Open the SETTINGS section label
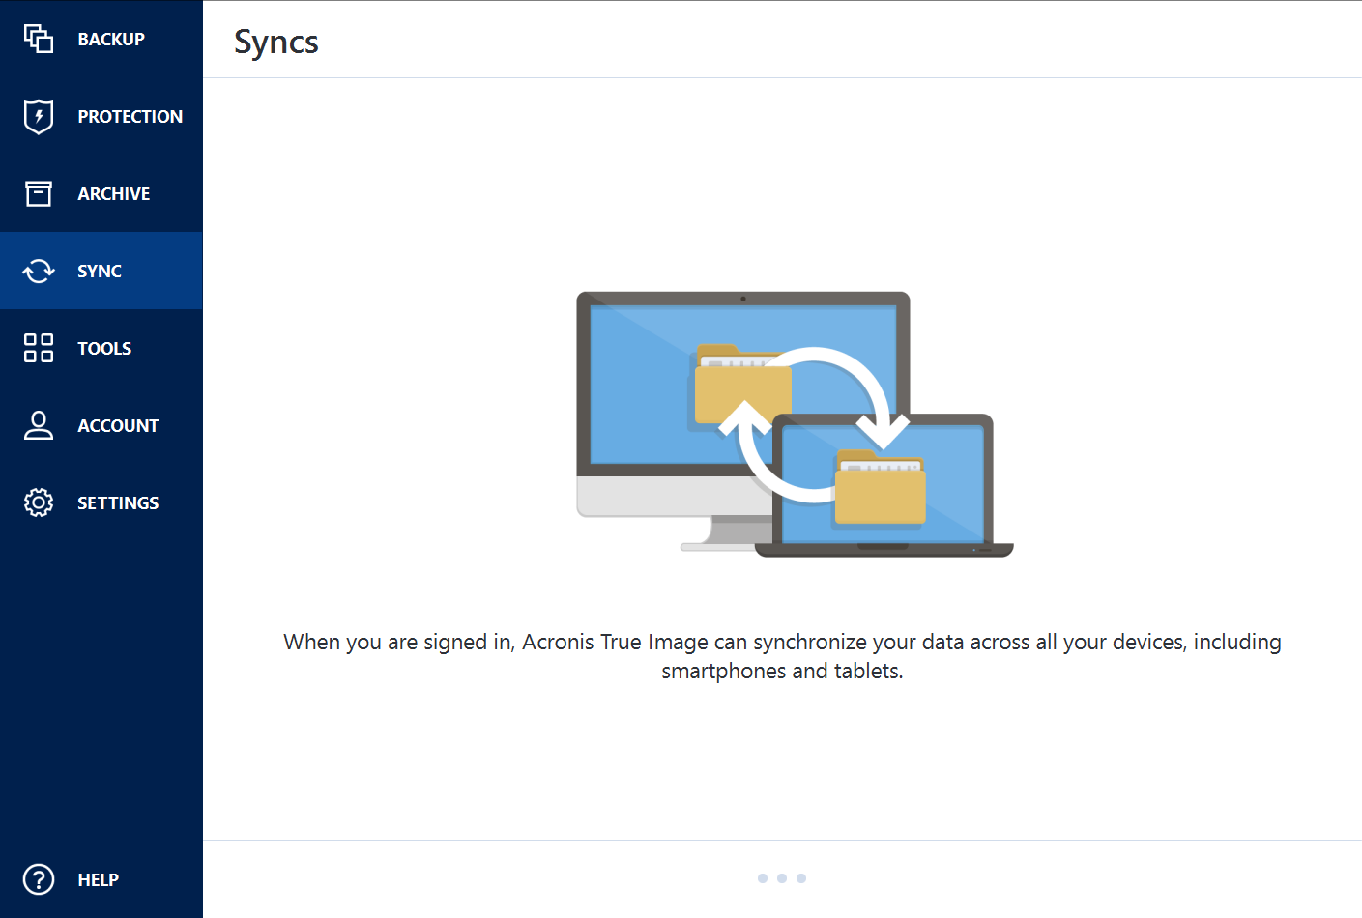This screenshot has height=918, width=1362. [118, 502]
